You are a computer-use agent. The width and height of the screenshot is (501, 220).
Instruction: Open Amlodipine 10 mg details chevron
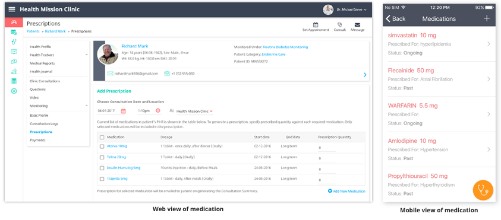(489, 149)
